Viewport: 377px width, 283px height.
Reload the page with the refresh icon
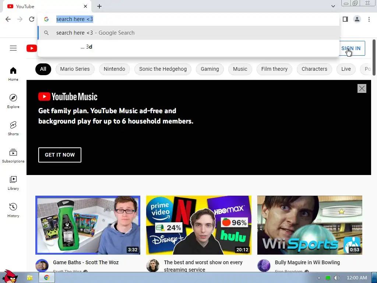32,19
